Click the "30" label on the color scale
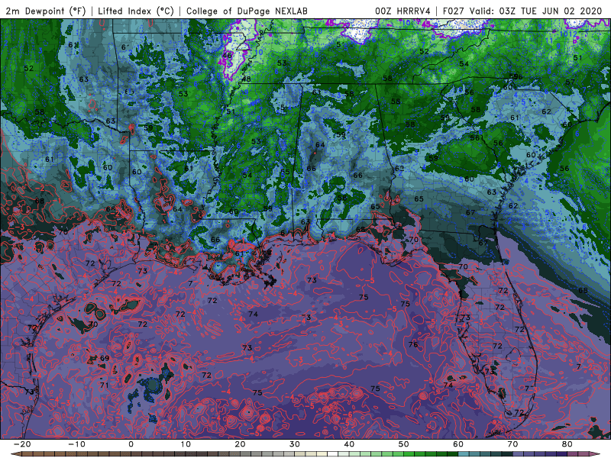This screenshot has width=611, height=458. [x=295, y=444]
